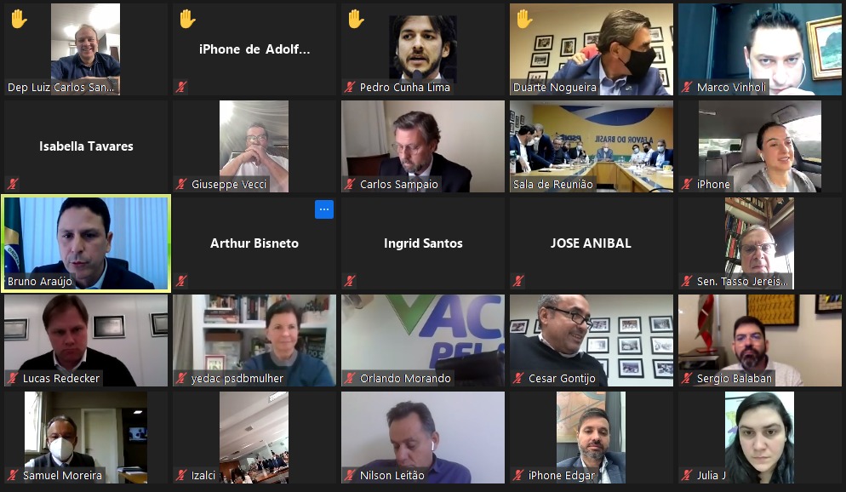Select the Bruno Araújo active speaker video
This screenshot has height=492, width=846.
[x=86, y=243]
